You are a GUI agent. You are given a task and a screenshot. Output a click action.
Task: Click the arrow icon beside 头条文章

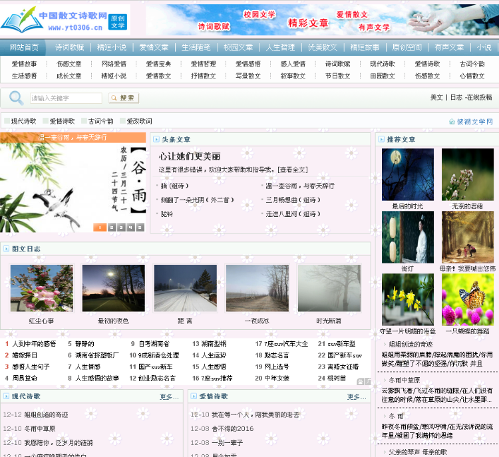[x=156, y=140]
